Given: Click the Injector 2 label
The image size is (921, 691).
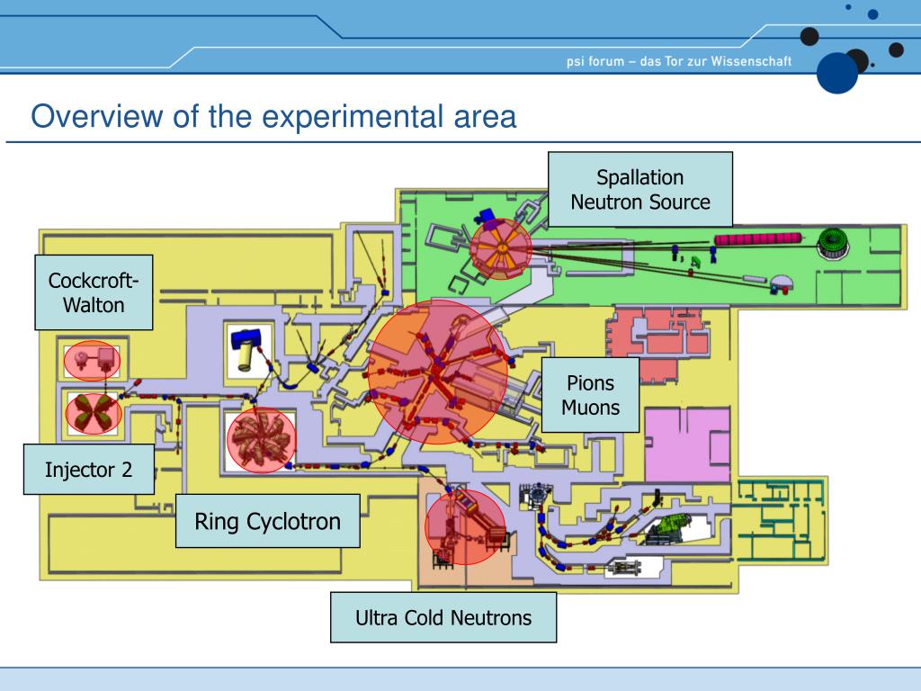Looking at the screenshot, I should (89, 470).
